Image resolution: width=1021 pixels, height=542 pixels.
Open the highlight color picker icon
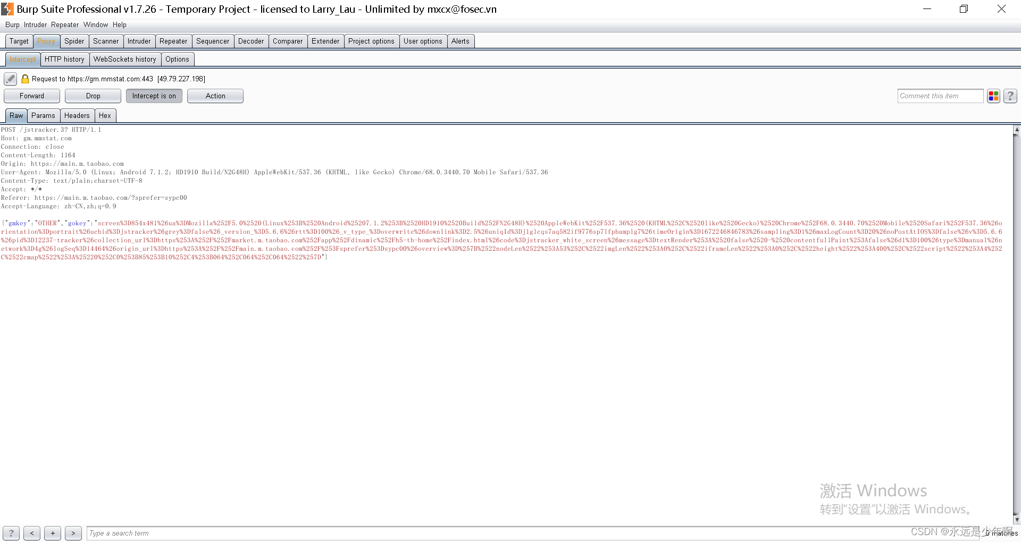point(993,96)
